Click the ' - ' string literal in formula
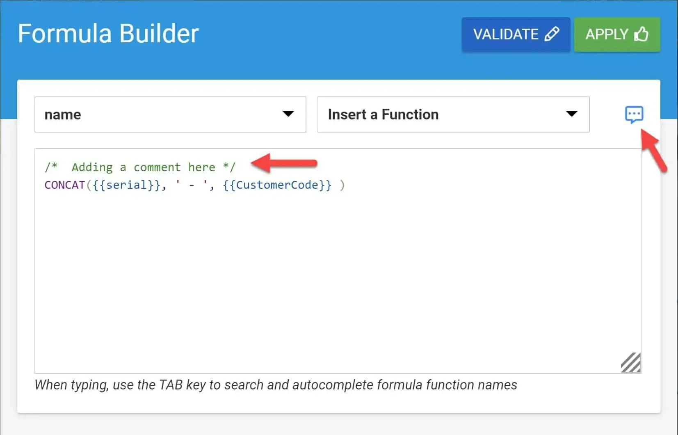Image resolution: width=678 pixels, height=435 pixels. 191,185
